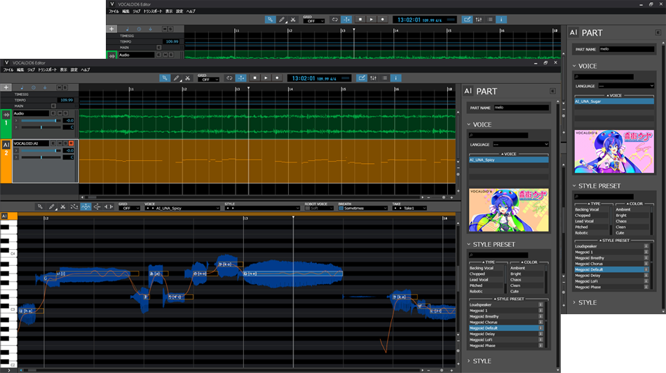Open the ファイル menu in front window

[x=8, y=70]
